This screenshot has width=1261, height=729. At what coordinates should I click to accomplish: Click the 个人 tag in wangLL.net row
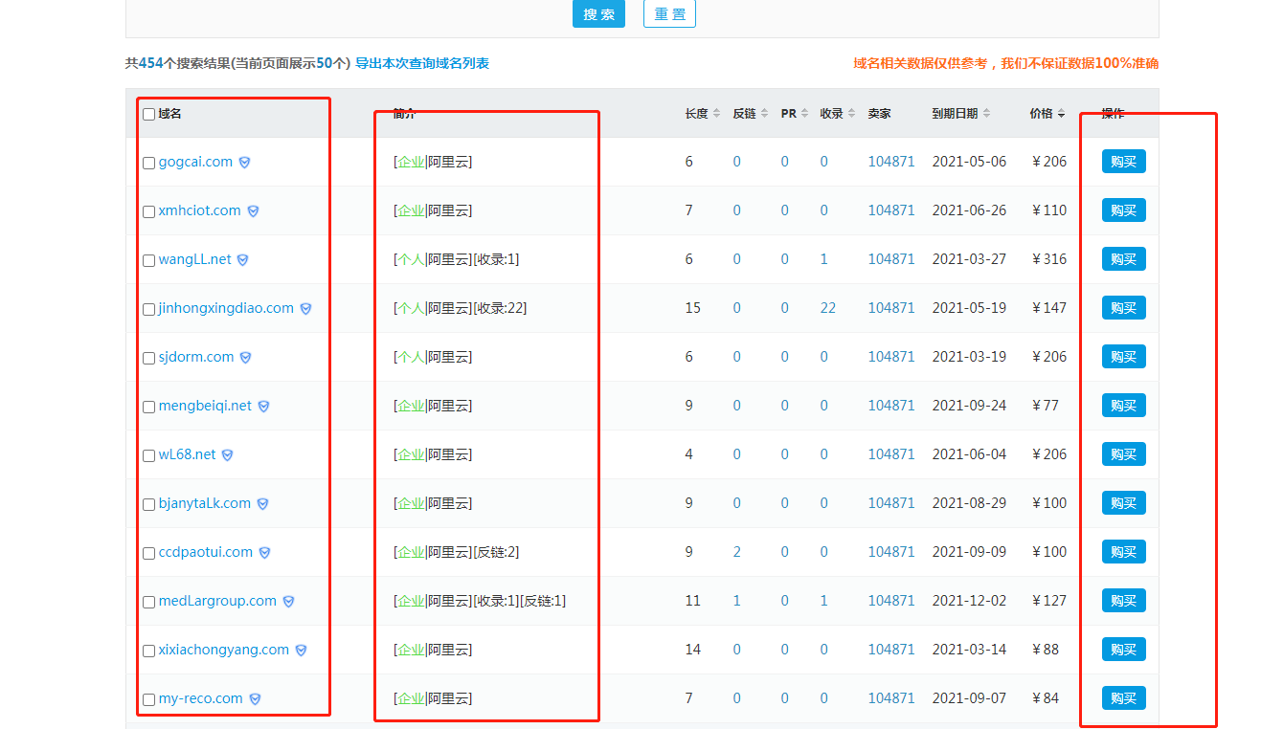pyautogui.click(x=411, y=259)
